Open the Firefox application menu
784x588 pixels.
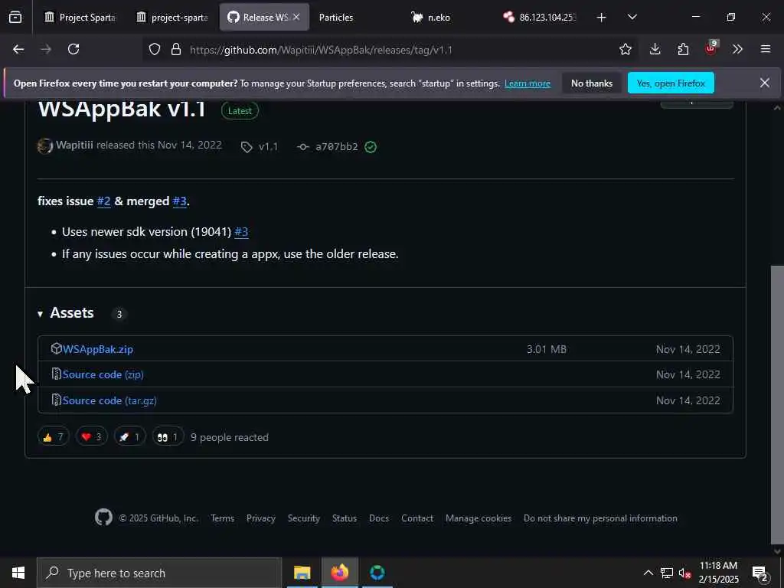[765, 49]
